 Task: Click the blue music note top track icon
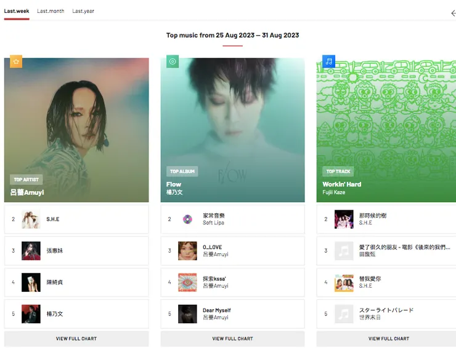(x=328, y=61)
